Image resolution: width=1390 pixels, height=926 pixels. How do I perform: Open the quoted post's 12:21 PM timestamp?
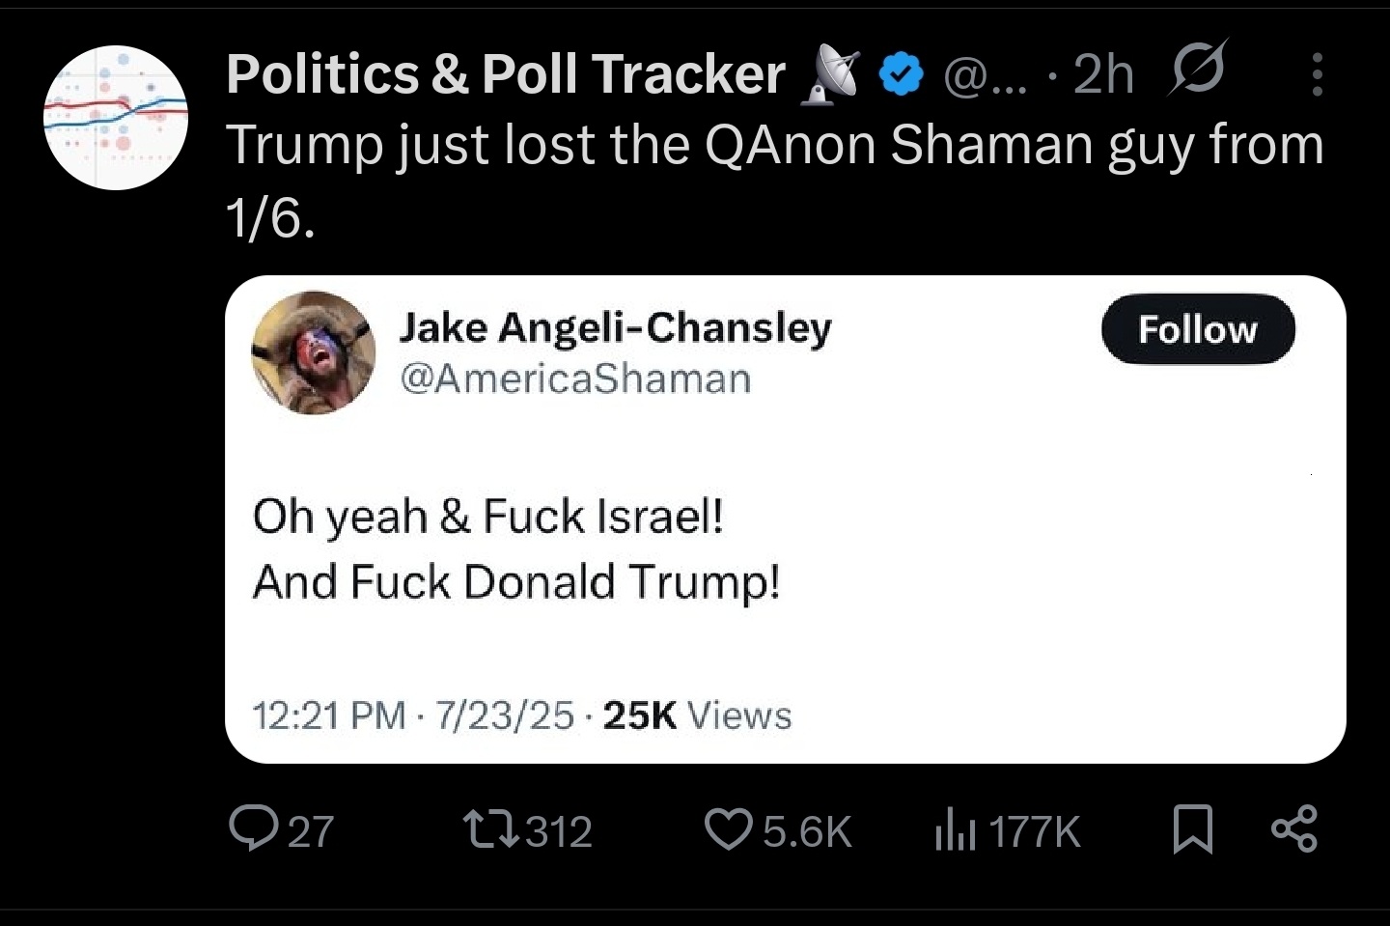(x=328, y=716)
